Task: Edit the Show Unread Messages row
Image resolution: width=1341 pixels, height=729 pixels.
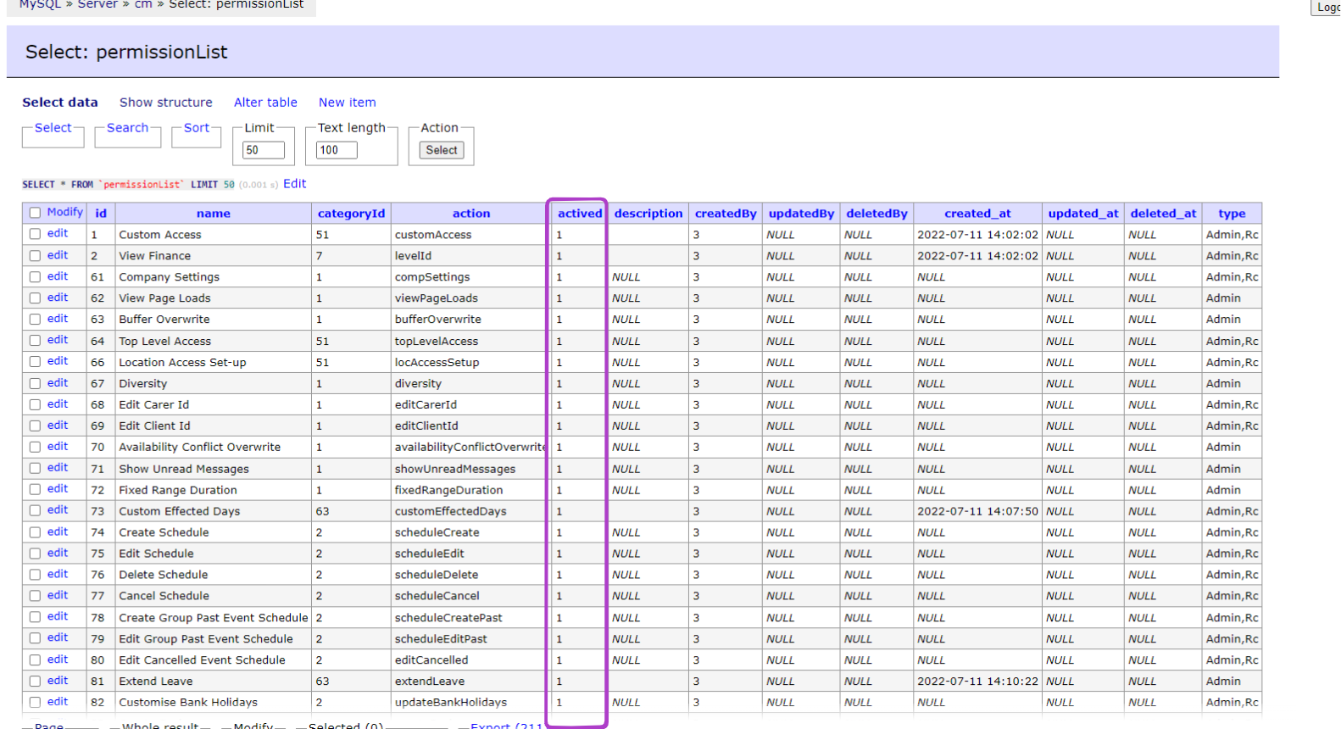Action: pos(58,468)
